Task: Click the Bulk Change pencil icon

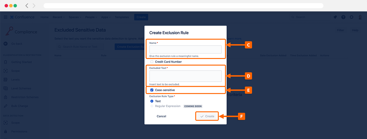Action: pos(5,106)
